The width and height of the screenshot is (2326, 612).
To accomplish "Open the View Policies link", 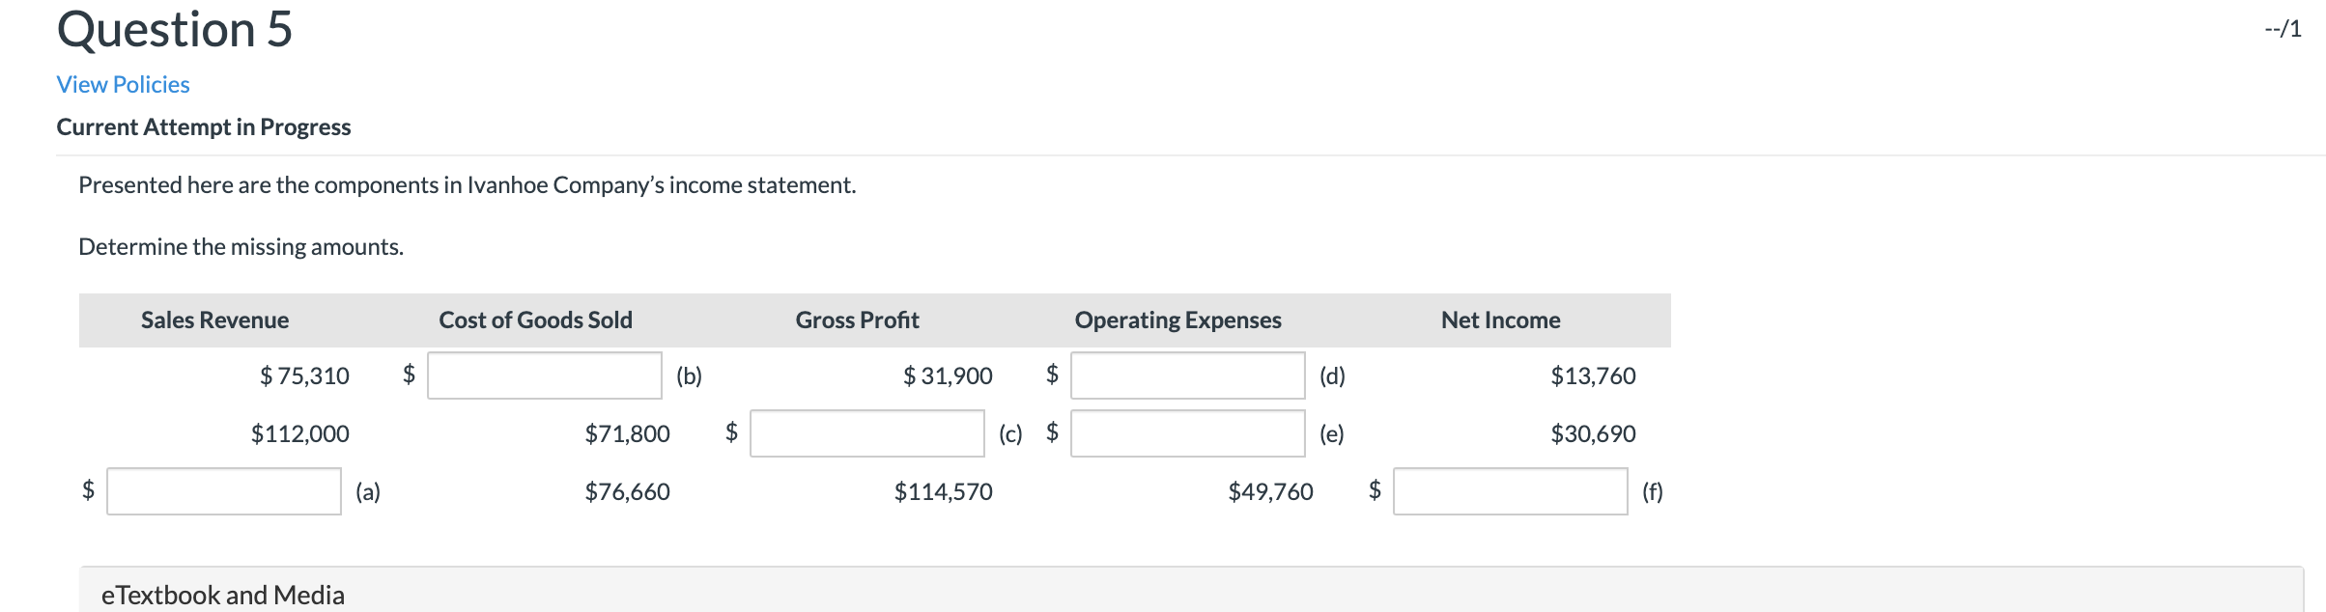I will pos(123,85).
